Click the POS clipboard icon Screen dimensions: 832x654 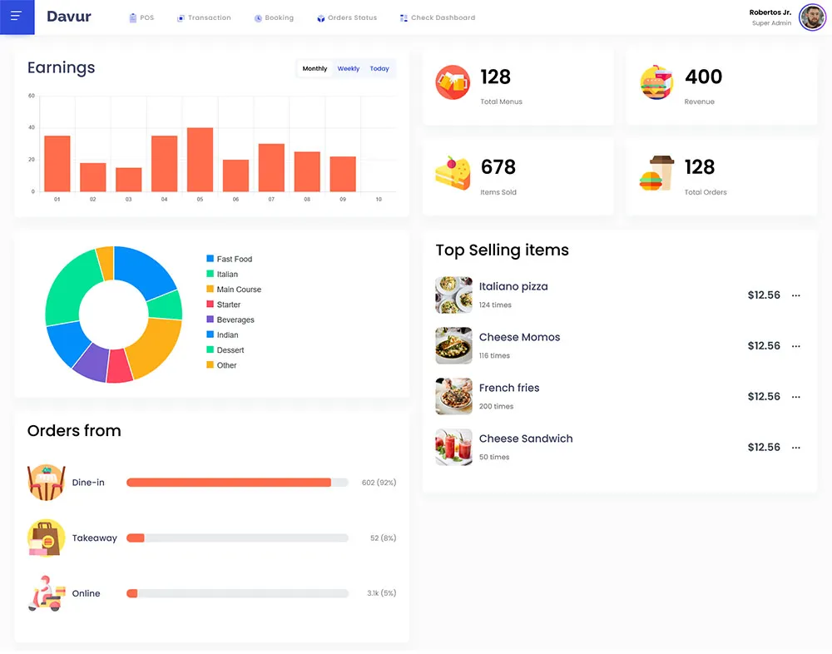pyautogui.click(x=132, y=18)
